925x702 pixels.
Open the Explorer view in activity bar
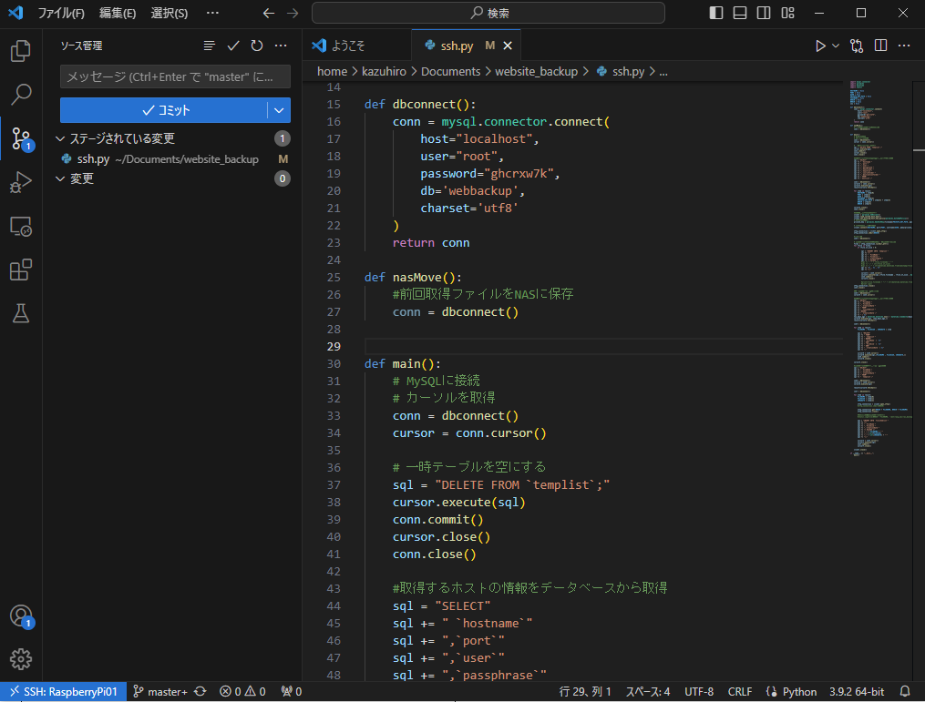(x=20, y=51)
